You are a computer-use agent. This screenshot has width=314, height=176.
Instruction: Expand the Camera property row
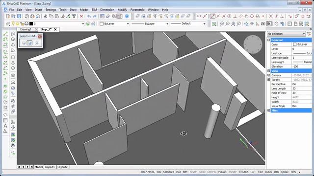tap(269, 75)
